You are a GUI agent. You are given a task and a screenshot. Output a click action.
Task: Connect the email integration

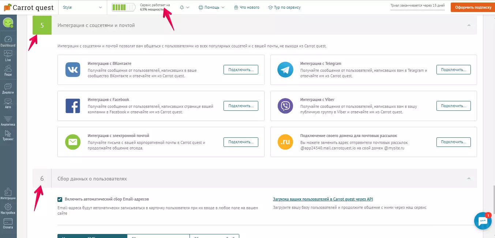241,142
